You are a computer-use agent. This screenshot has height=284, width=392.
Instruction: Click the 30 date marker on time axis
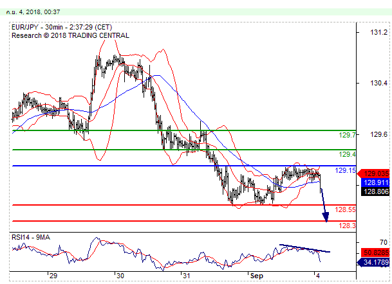(120, 276)
